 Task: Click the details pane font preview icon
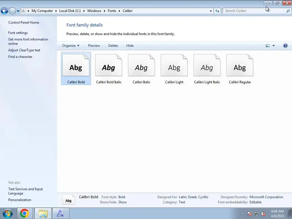point(68,200)
